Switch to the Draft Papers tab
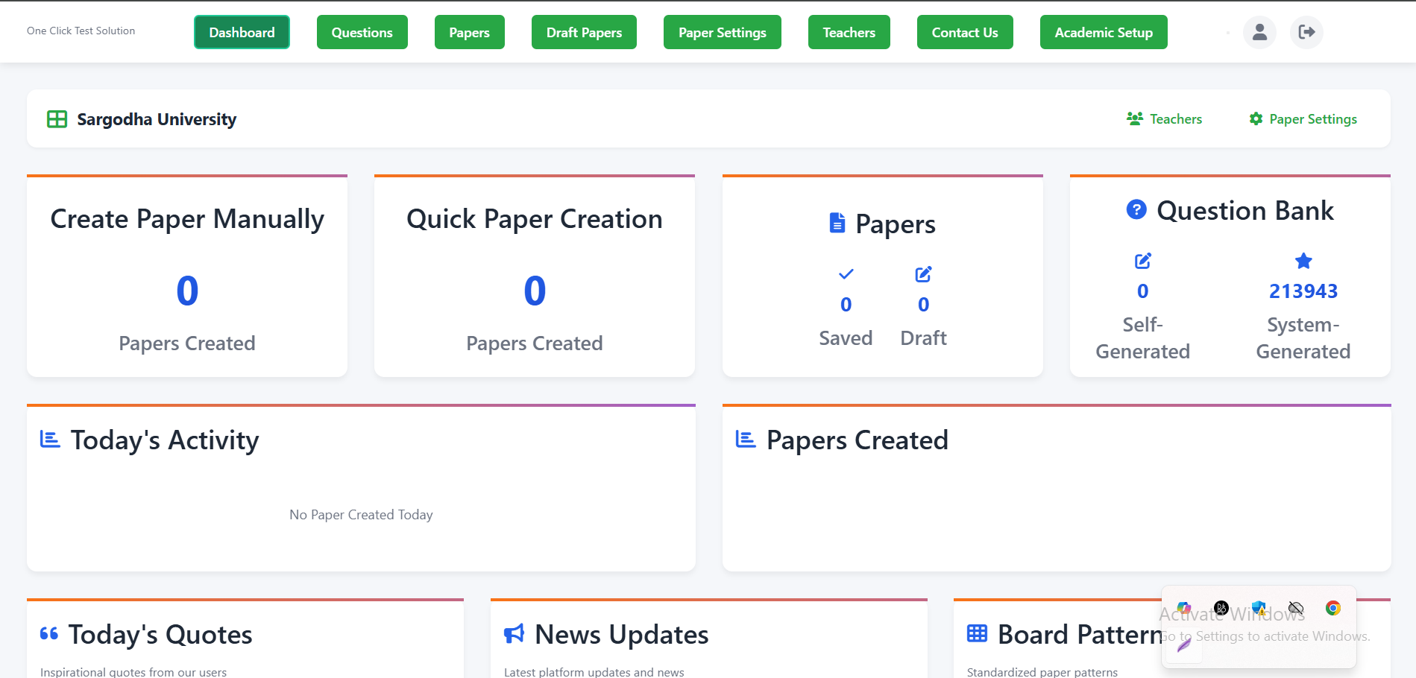 pos(584,32)
